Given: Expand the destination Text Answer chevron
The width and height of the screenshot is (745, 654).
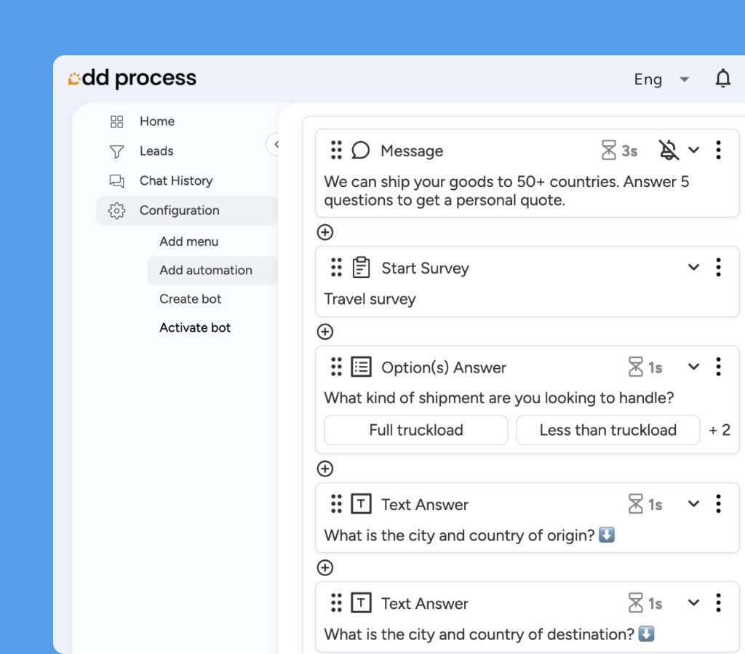Looking at the screenshot, I should coord(693,602).
